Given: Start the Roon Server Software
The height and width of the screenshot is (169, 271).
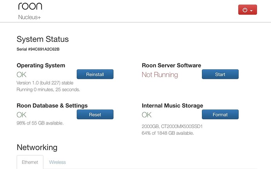Looking at the screenshot, I should coord(220,74).
